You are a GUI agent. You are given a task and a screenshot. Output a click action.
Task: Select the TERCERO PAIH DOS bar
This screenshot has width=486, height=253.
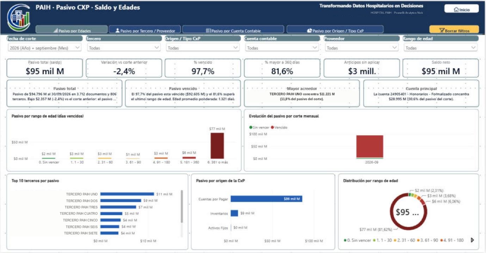pos(121,201)
